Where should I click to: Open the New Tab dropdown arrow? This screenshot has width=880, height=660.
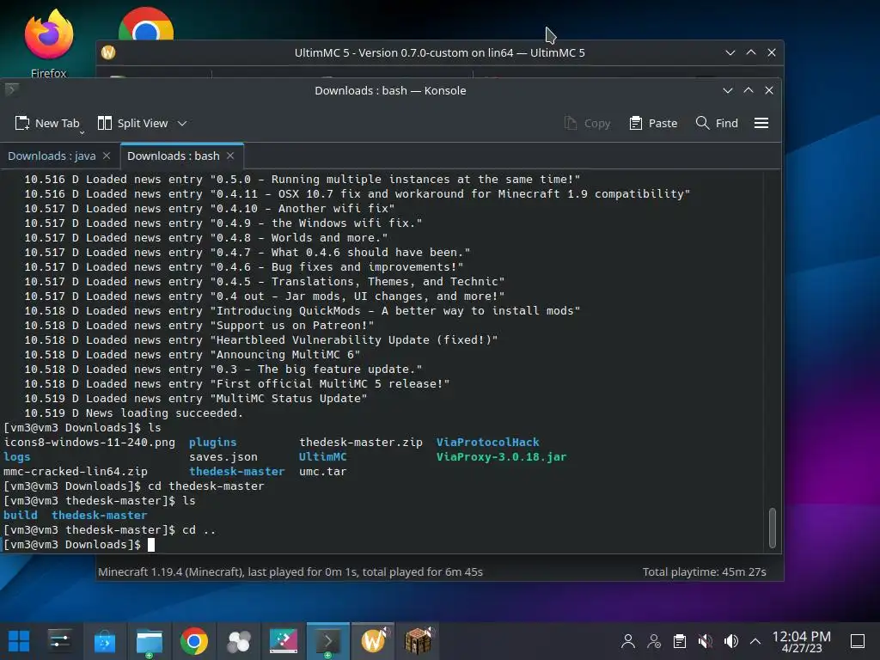click(82, 132)
